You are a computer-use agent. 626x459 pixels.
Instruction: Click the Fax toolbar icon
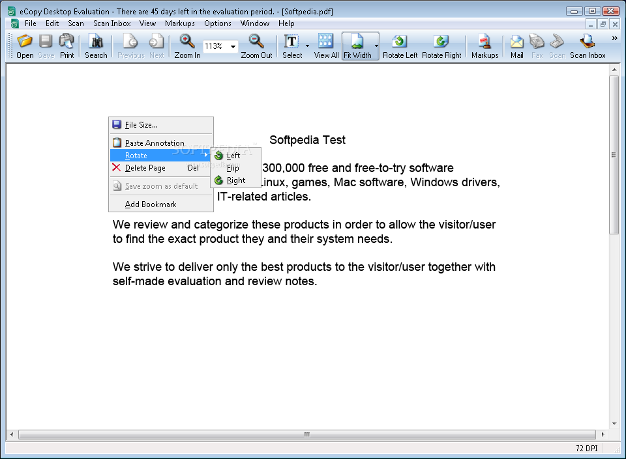[x=537, y=46]
